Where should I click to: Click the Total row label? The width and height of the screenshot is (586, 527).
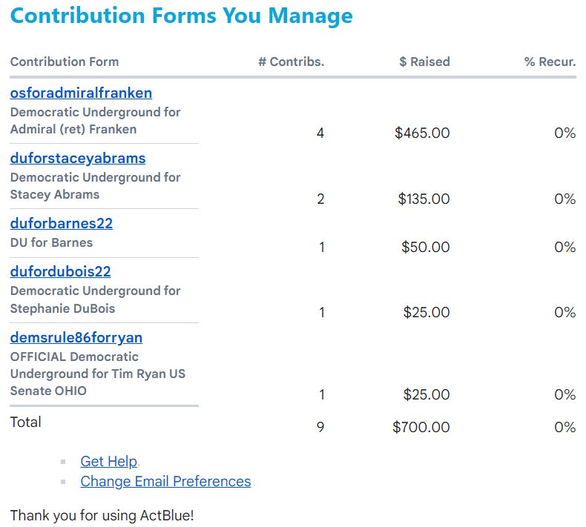(25, 422)
